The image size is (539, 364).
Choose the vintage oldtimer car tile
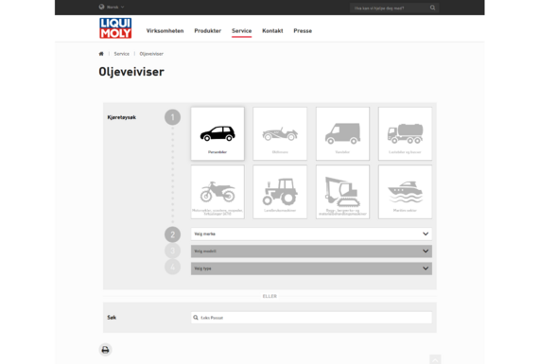(x=280, y=133)
